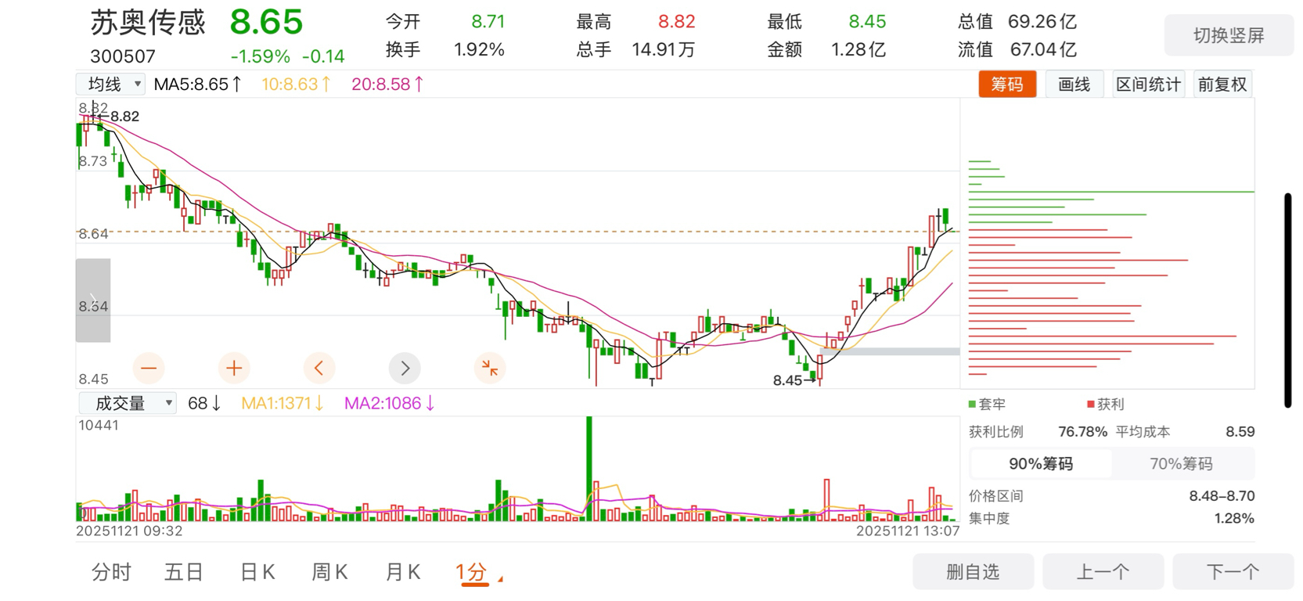Switch to 周K chart
The height and width of the screenshot is (601, 1303).
[329, 572]
